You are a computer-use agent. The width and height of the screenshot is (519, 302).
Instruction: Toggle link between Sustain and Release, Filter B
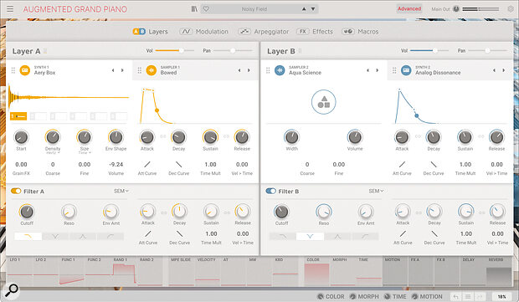pyautogui.click(x=482, y=212)
